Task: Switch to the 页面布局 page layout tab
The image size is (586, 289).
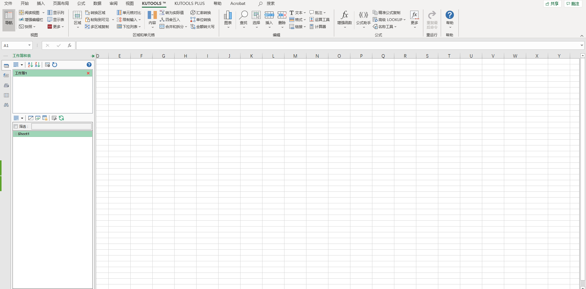Action: 61,3
